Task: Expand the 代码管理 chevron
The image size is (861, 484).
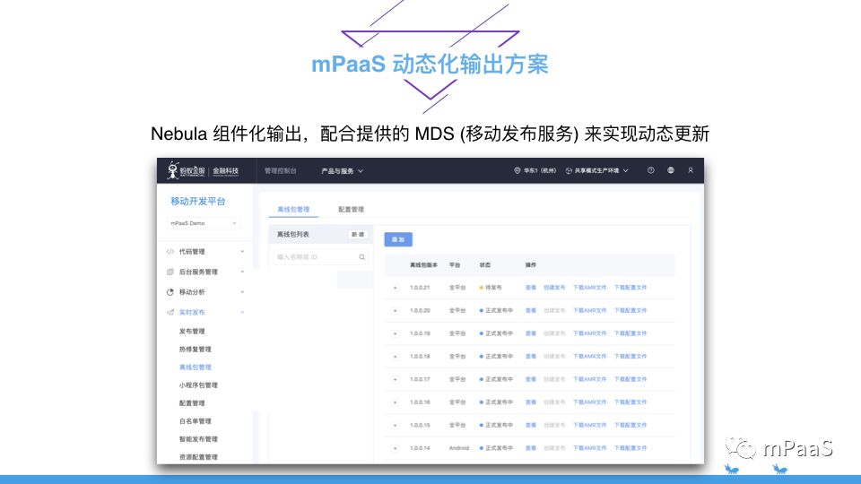Action: (x=242, y=252)
